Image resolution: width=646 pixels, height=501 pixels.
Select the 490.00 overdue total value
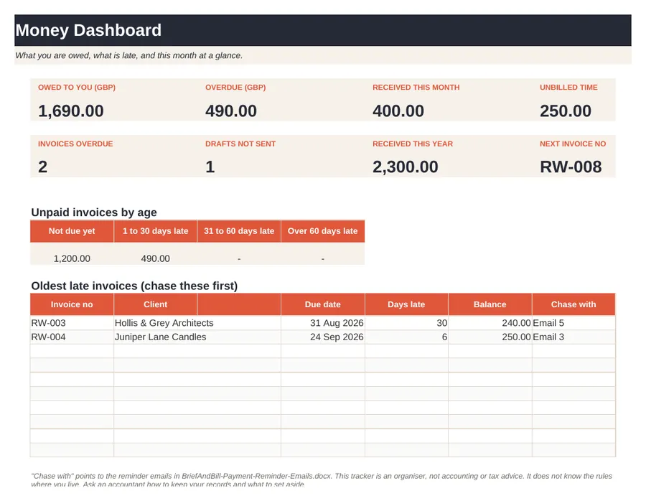231,111
